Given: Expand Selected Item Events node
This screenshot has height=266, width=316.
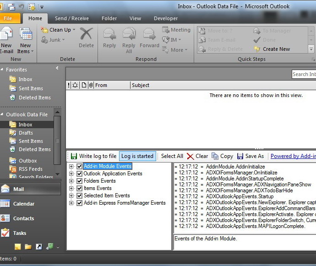Looking at the screenshot, I should coord(71,195).
